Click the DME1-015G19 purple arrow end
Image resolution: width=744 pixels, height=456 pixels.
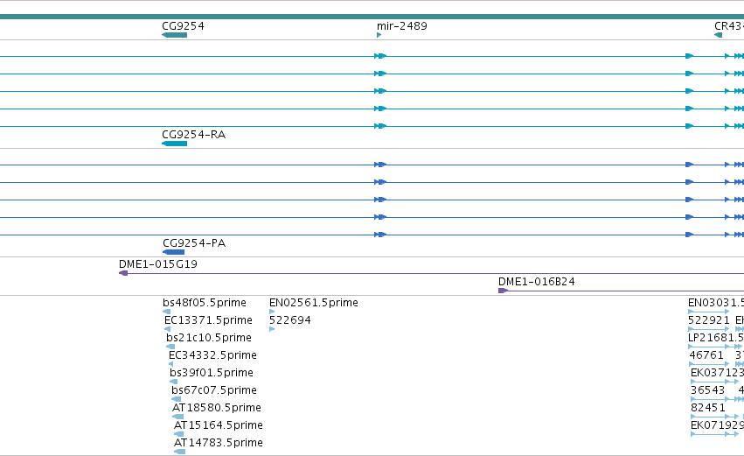(x=123, y=273)
